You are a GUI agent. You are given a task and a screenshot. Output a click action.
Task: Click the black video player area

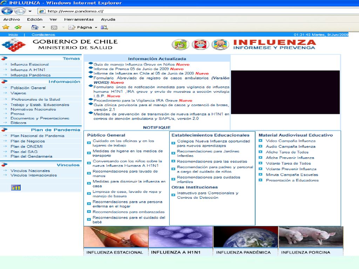click(285, 92)
